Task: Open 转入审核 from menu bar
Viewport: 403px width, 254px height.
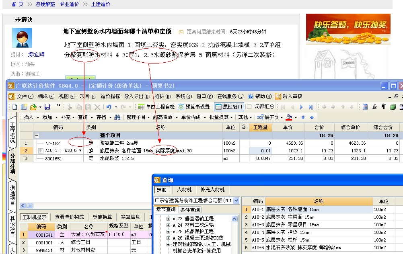Action: [x=289, y=96]
